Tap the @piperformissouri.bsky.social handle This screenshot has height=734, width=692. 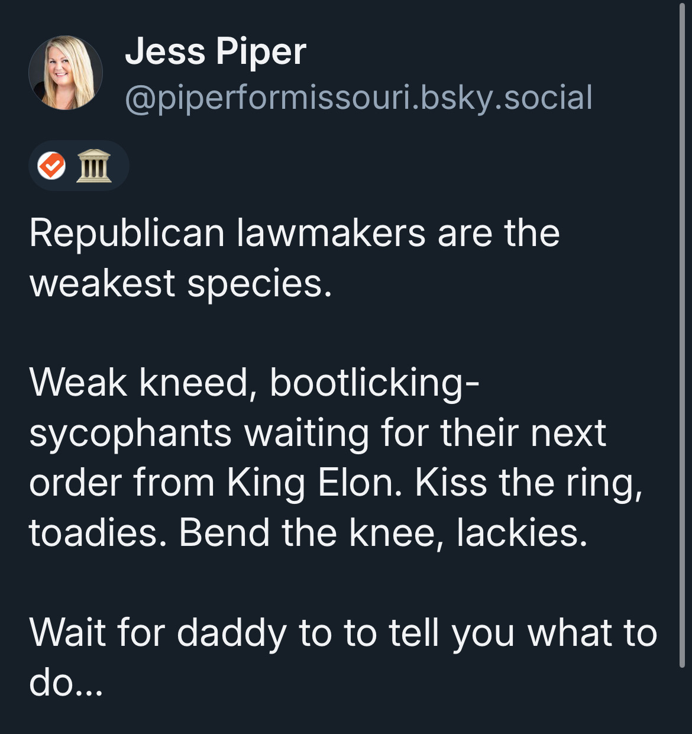coord(358,98)
